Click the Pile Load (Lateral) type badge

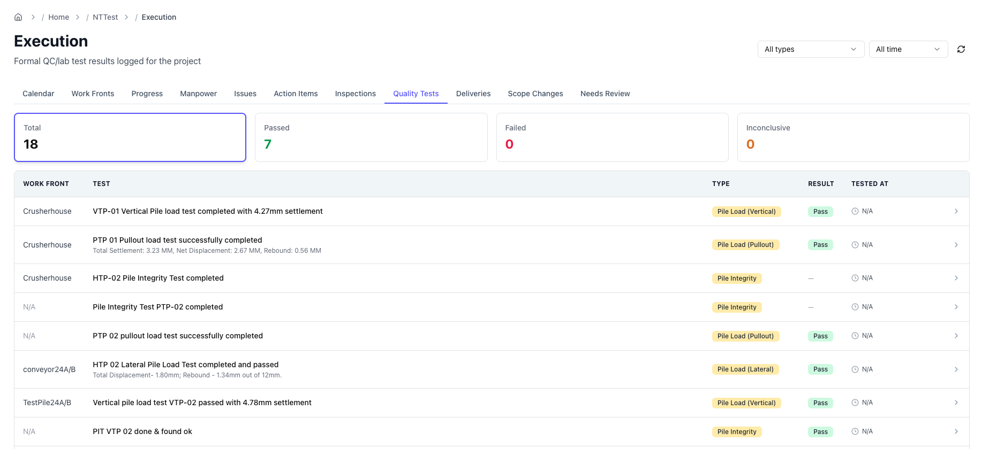point(745,369)
